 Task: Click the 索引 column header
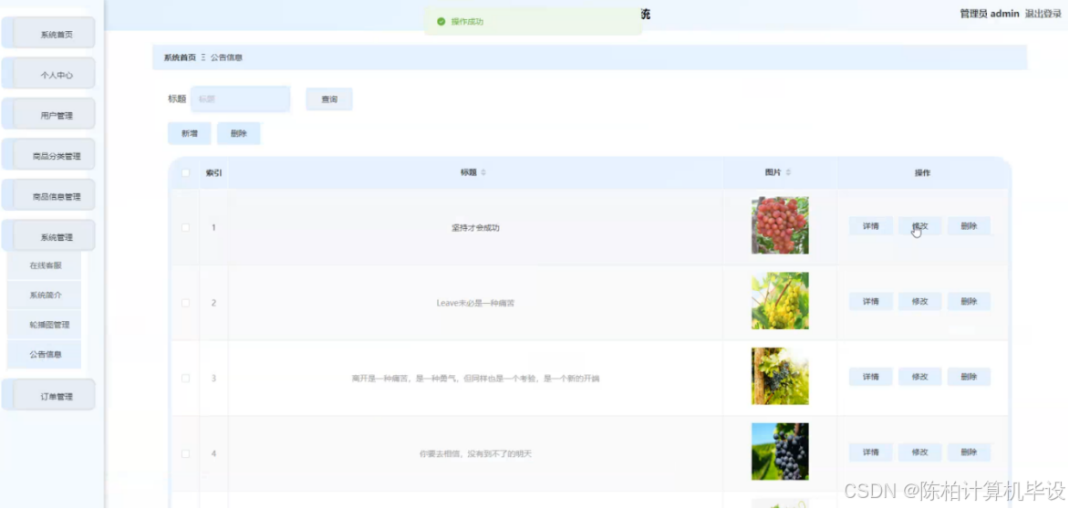click(213, 173)
